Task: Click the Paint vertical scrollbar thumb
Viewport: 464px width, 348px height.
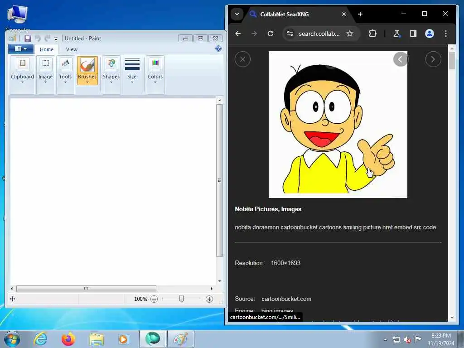Action: pos(219,180)
